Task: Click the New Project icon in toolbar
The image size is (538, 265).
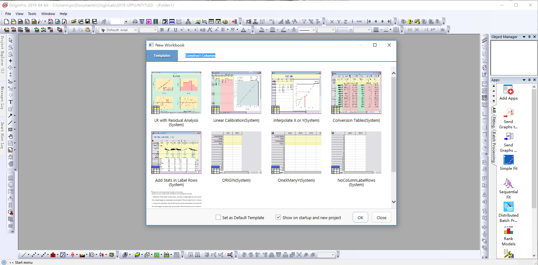Action: [7, 22]
